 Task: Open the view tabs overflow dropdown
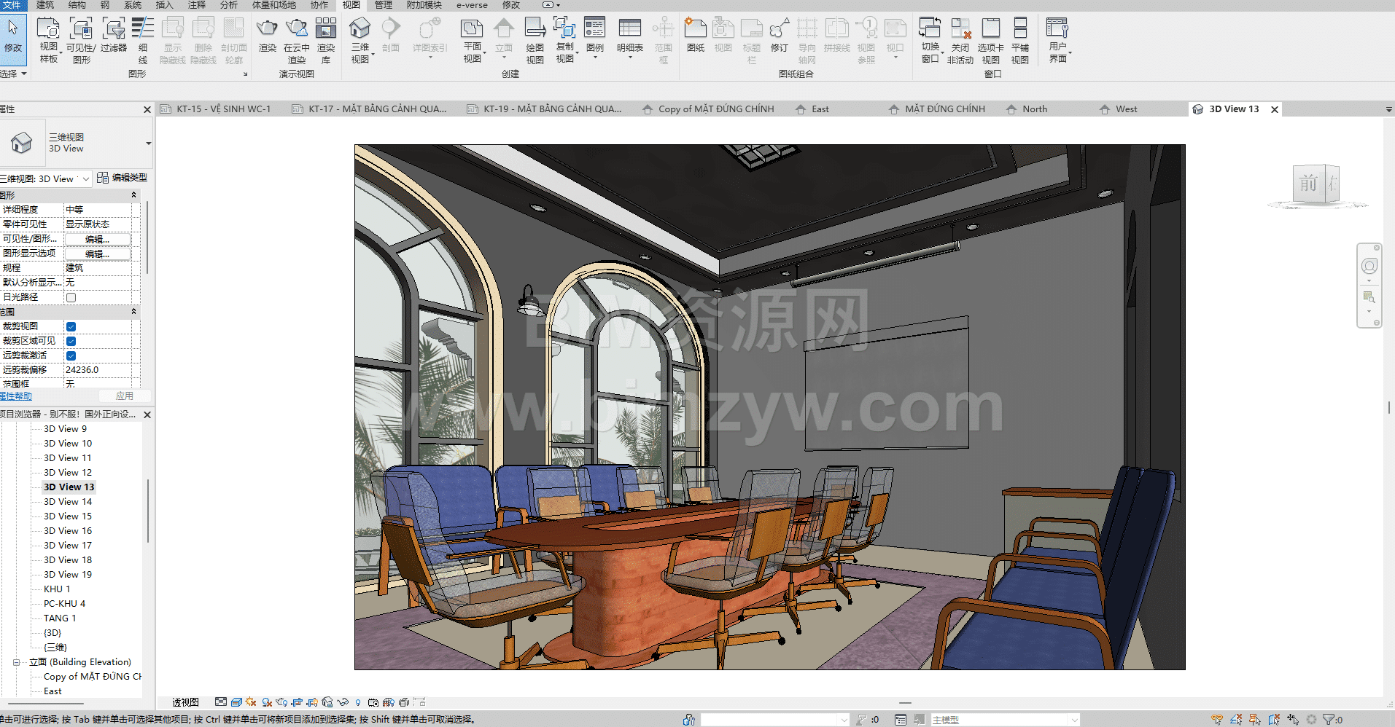(1388, 109)
